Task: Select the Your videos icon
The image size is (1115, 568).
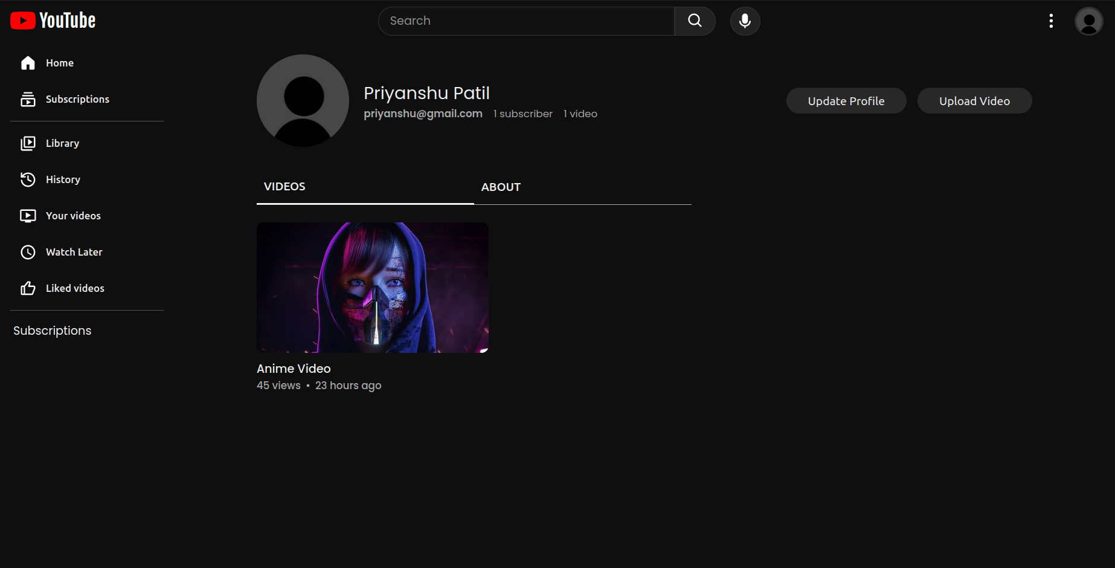Action: tap(28, 215)
